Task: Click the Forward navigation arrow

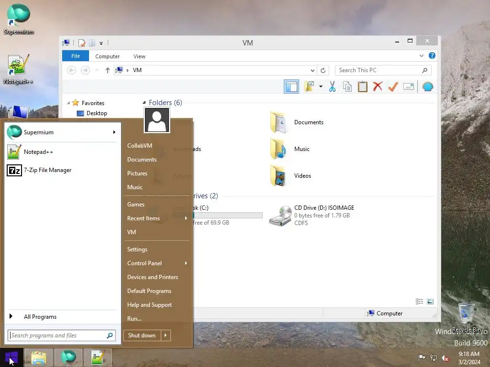Action: (x=85, y=70)
